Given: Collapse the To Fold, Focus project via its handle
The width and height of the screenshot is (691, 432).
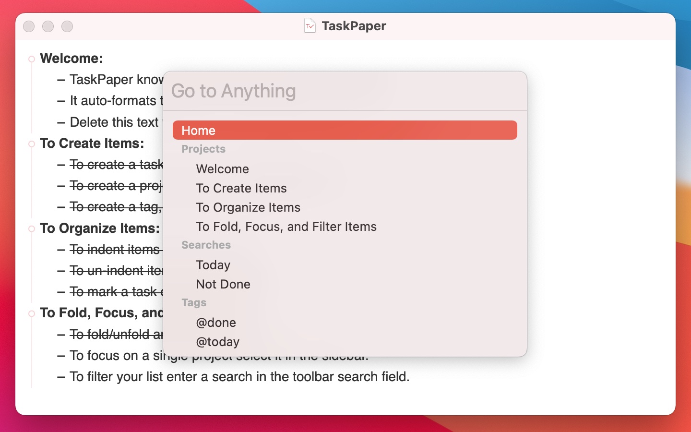Looking at the screenshot, I should click(x=32, y=313).
